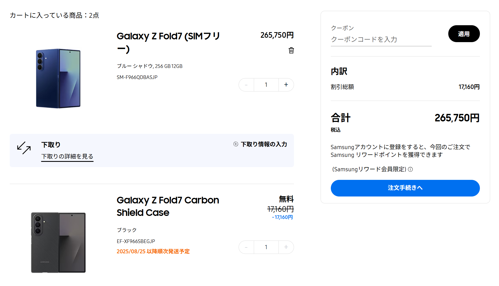499x286 pixels.
Task: Click the Carbon Shield Case quantity field
Action: pyautogui.click(x=266, y=247)
